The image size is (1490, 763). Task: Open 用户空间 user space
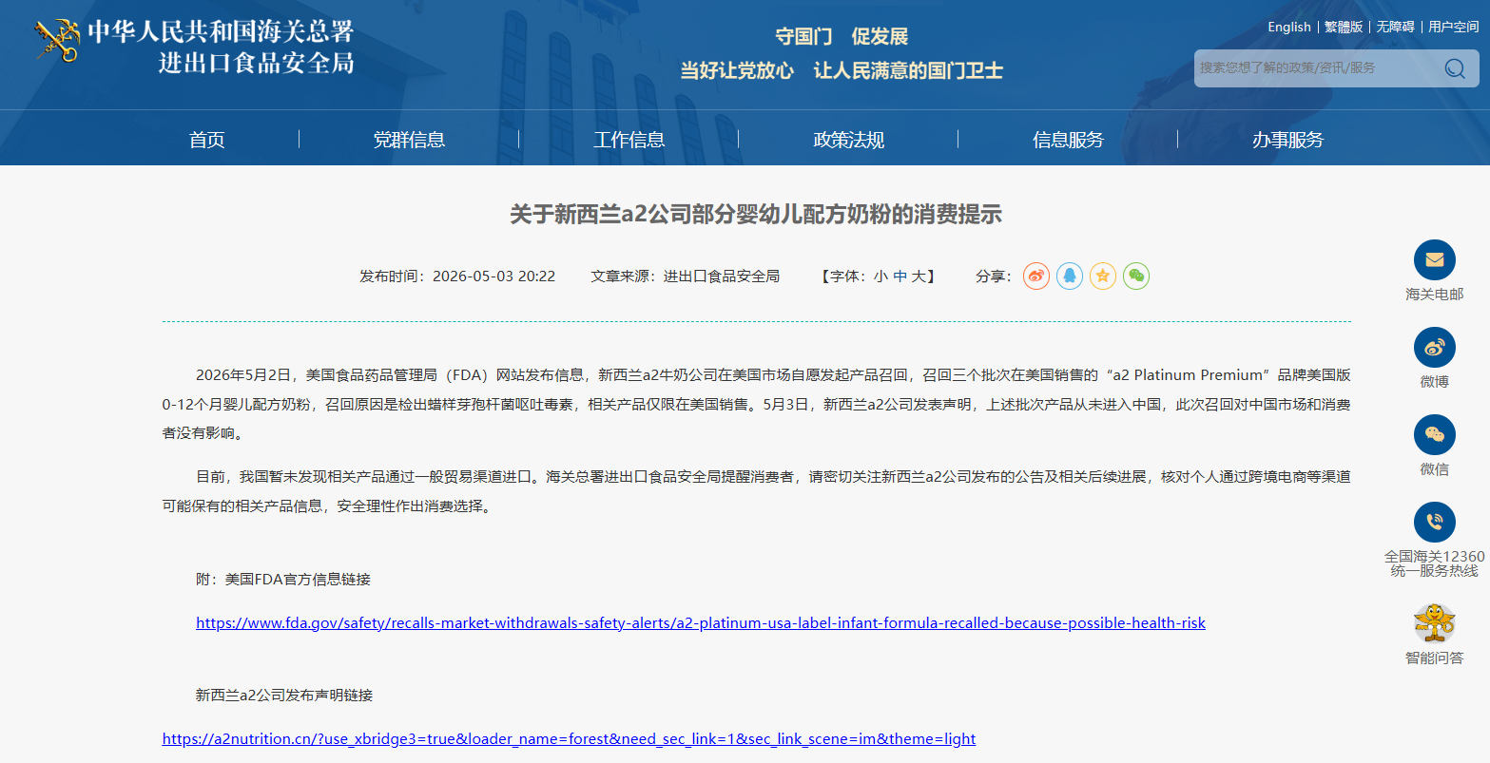click(x=1454, y=27)
